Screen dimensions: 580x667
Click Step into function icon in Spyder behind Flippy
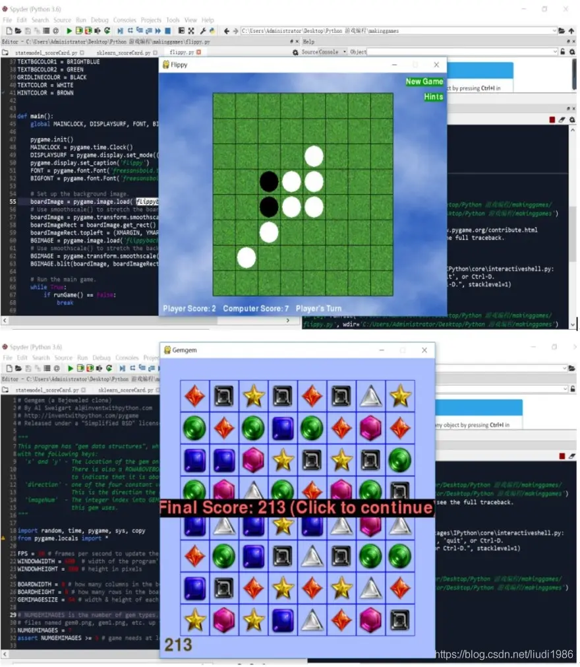click(139, 30)
